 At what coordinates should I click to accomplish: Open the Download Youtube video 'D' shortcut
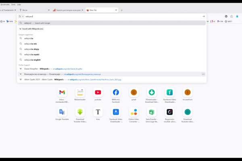pos(188,112)
